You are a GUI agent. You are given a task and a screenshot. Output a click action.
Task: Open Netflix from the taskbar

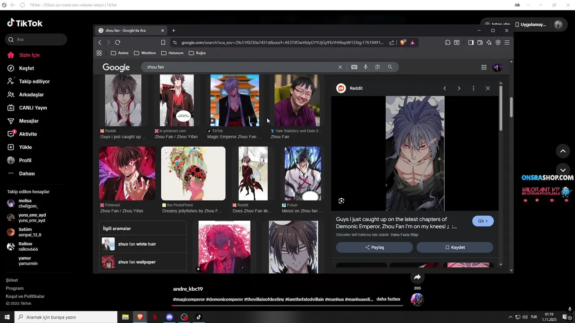point(155,317)
